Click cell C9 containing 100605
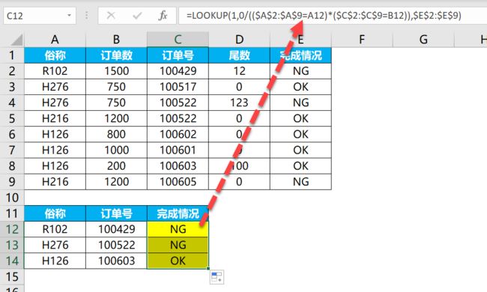487x292 pixels. [x=178, y=182]
